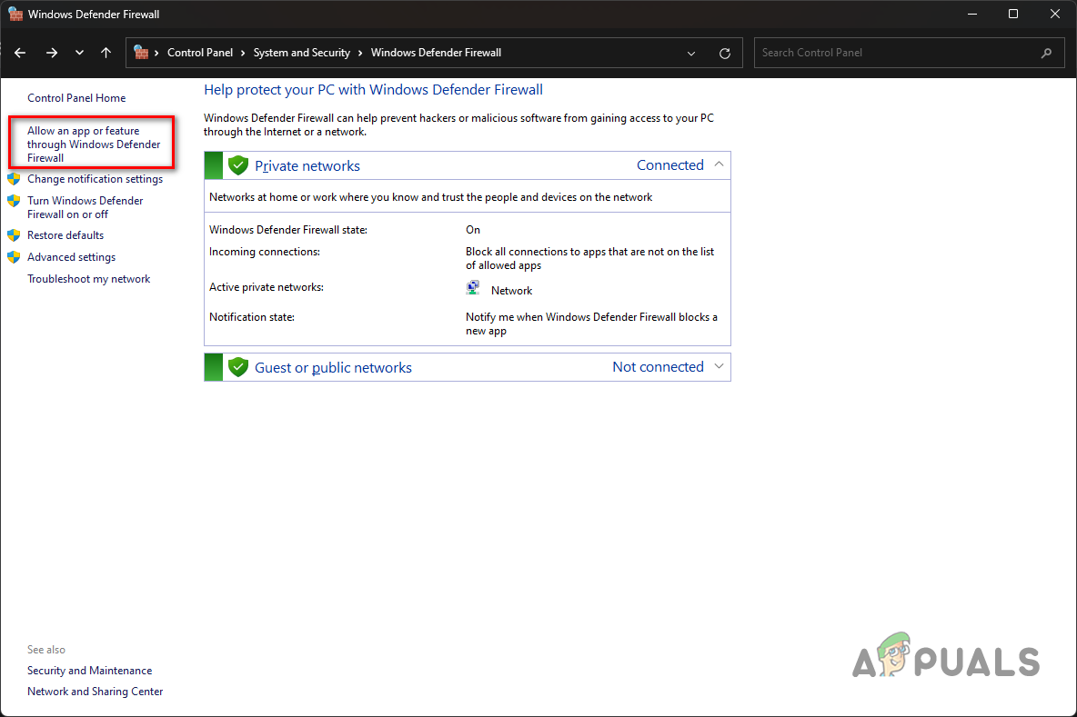
Task: Collapse the Private networks section
Action: point(719,164)
